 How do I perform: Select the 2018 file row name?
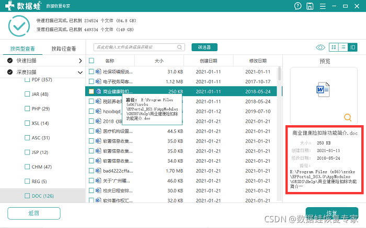[x=112, y=122]
